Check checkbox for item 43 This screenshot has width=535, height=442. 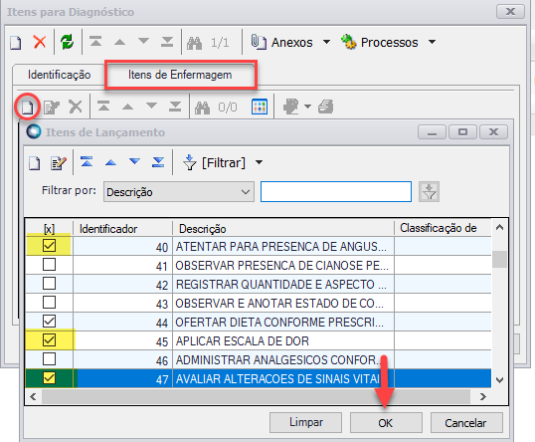tap(49, 303)
